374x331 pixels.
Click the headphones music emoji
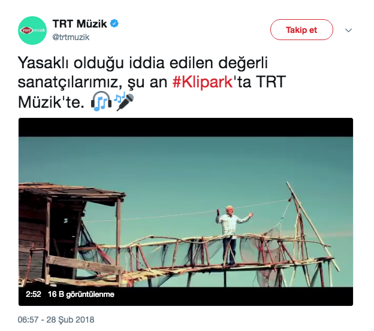[101, 101]
